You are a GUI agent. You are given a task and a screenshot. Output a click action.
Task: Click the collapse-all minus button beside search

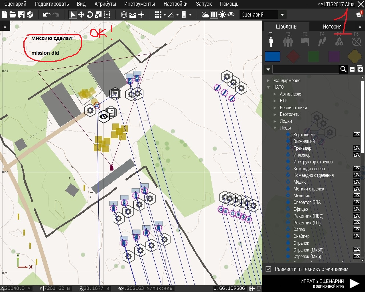pyautogui.click(x=352, y=69)
